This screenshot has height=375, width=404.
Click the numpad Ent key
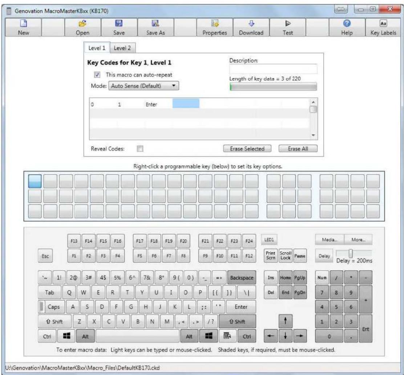365,328
